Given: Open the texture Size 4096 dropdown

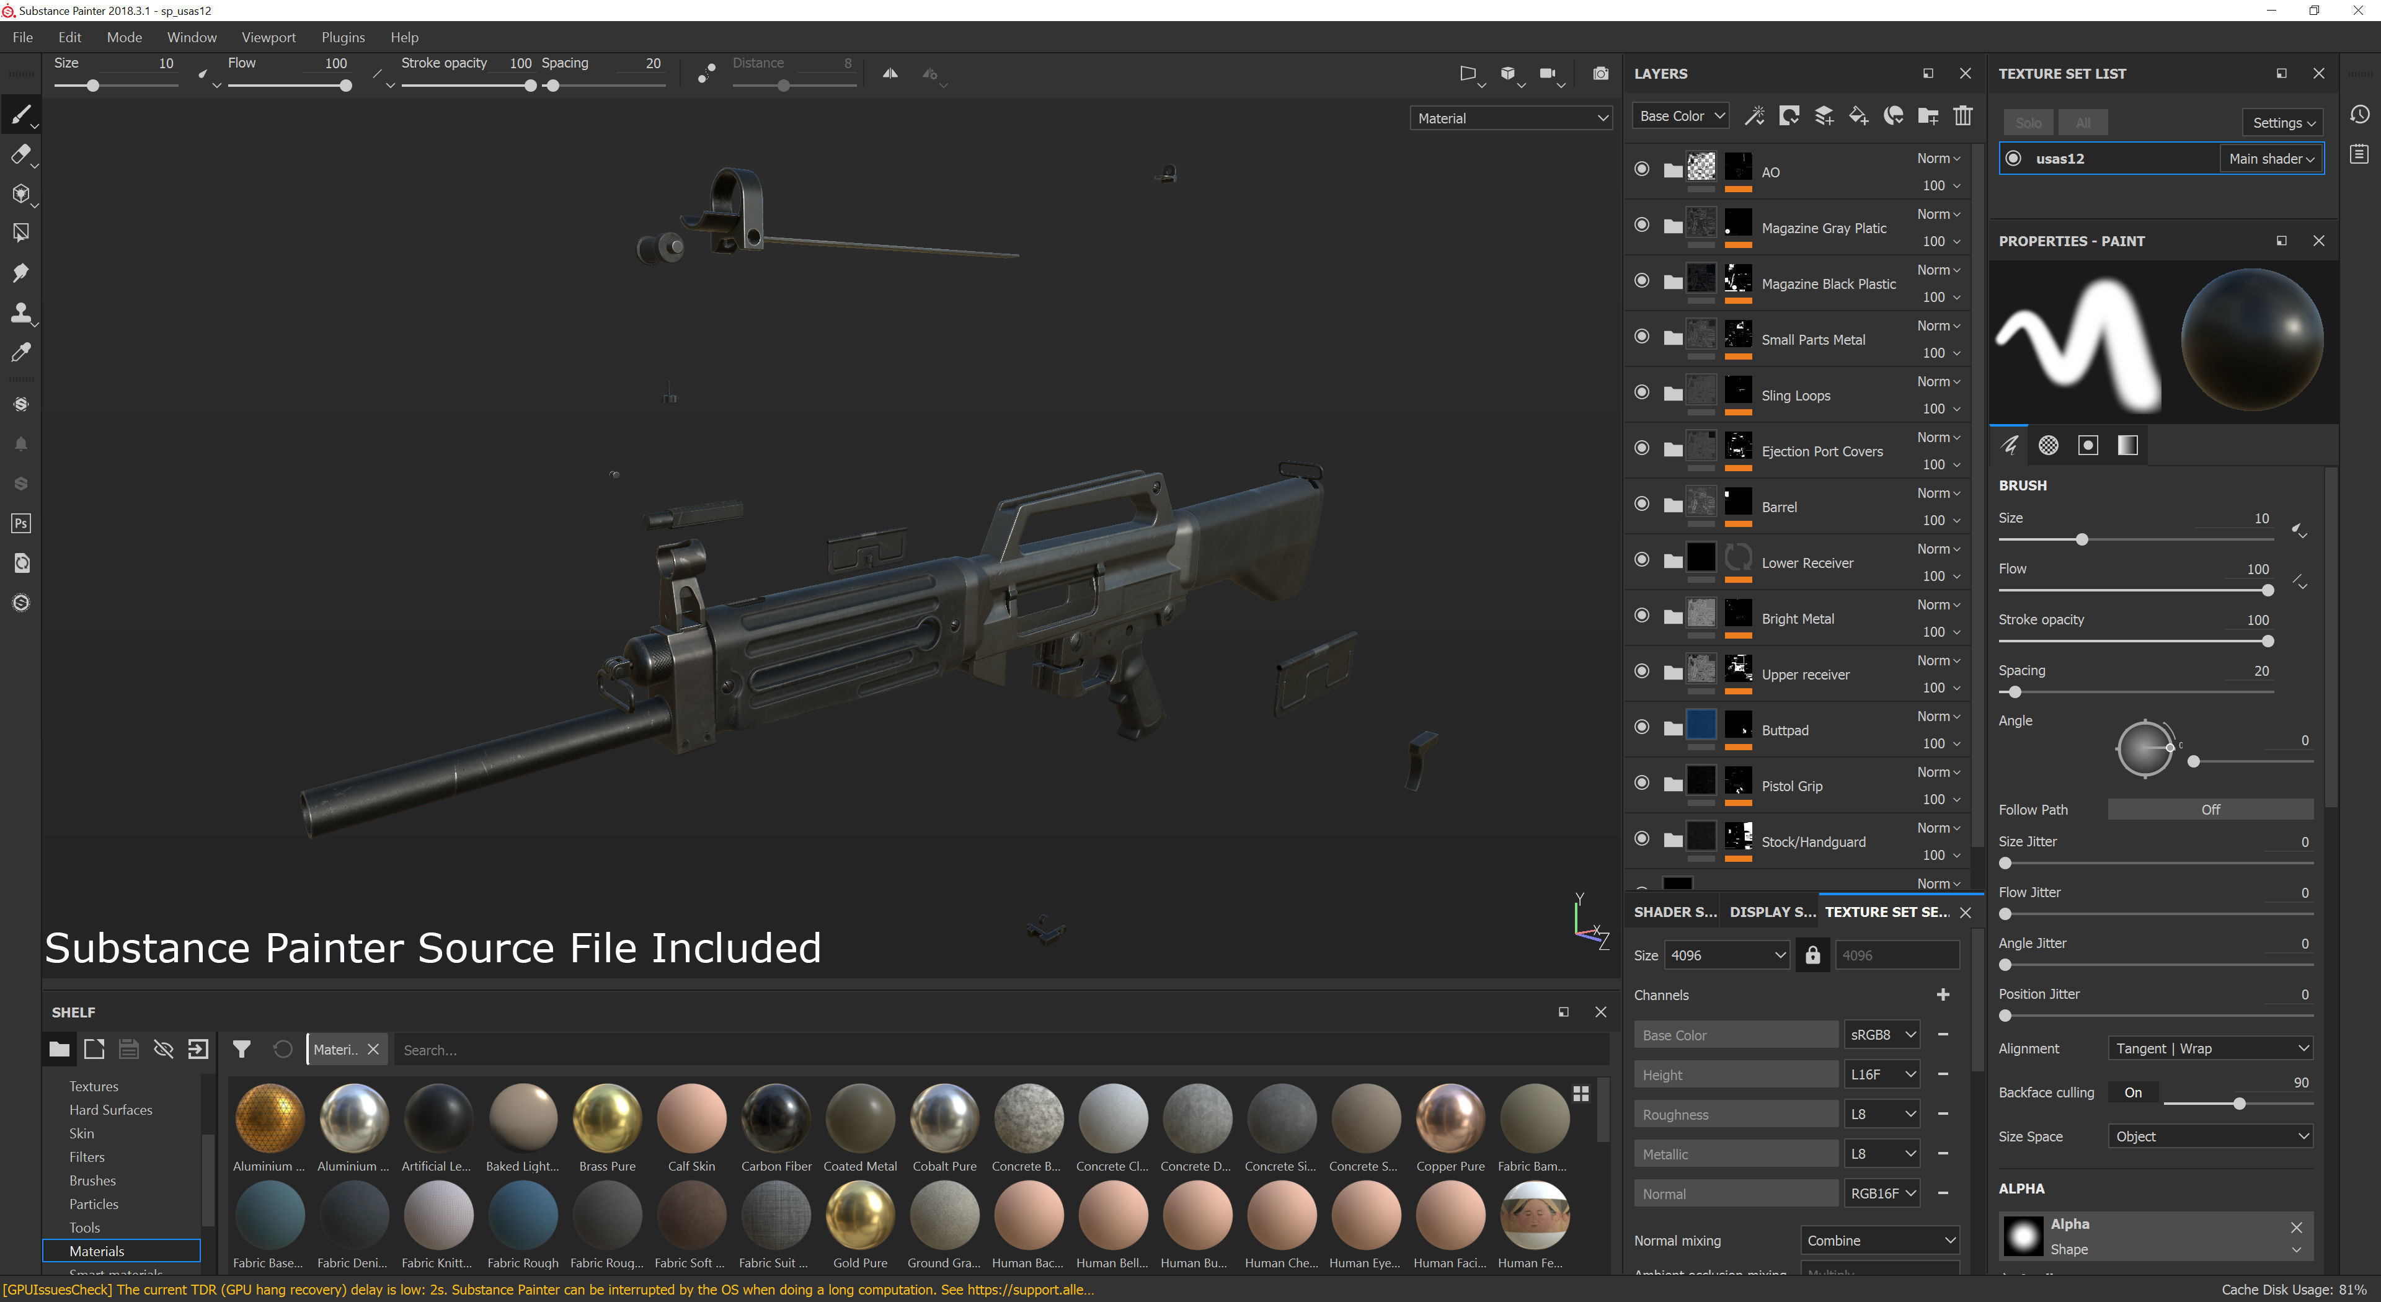Looking at the screenshot, I should pyautogui.click(x=1726, y=955).
